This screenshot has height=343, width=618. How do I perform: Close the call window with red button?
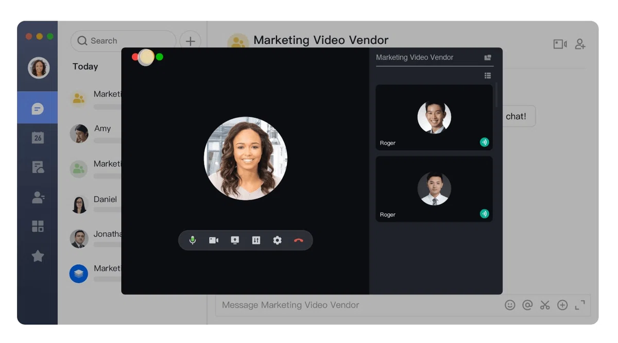[135, 57]
